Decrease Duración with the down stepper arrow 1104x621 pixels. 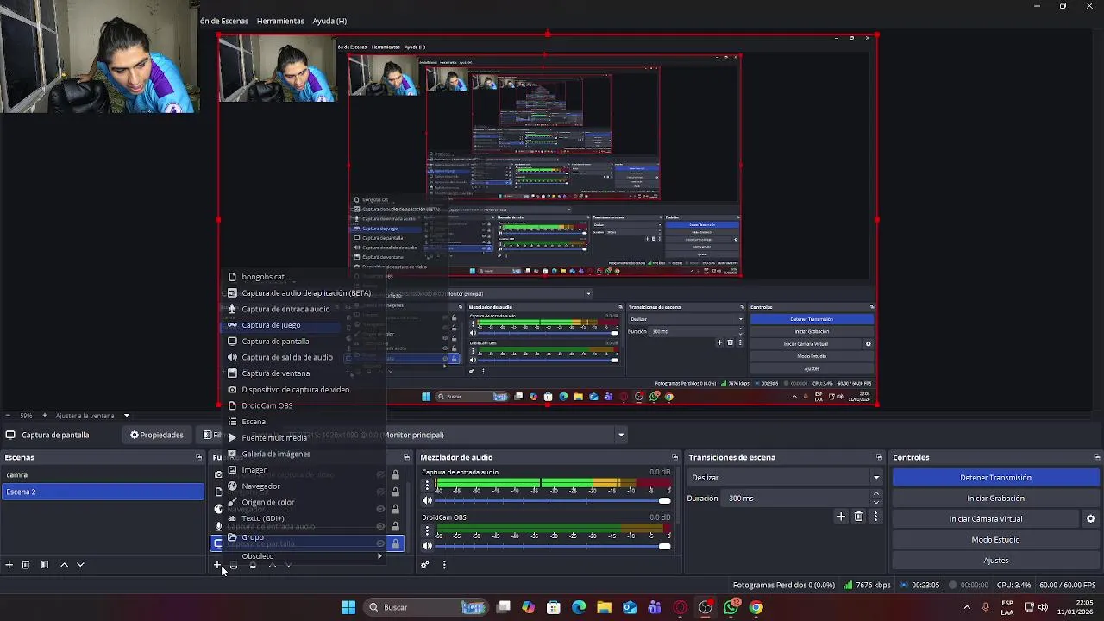(876, 503)
